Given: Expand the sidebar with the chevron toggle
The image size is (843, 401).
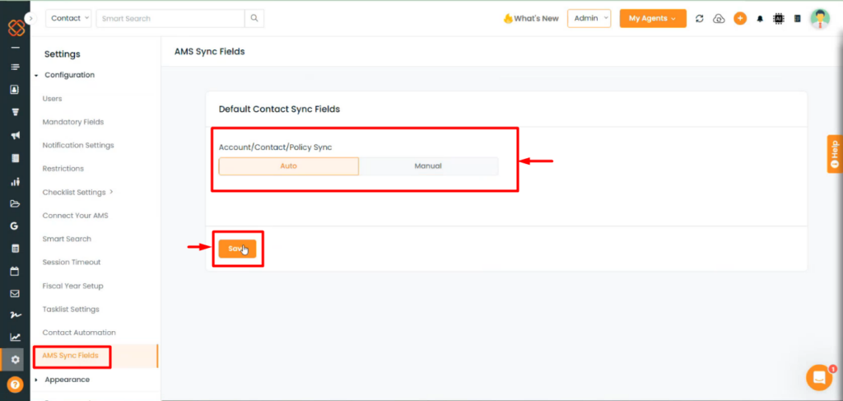Looking at the screenshot, I should coord(30,18).
